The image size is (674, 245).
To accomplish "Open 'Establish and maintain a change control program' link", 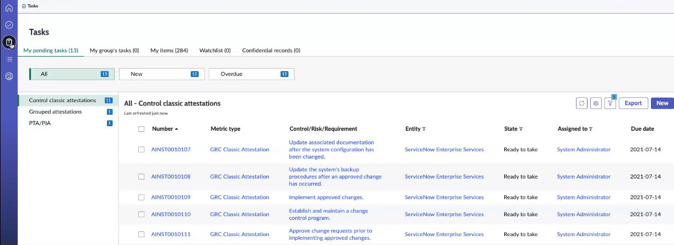I will (x=329, y=214).
